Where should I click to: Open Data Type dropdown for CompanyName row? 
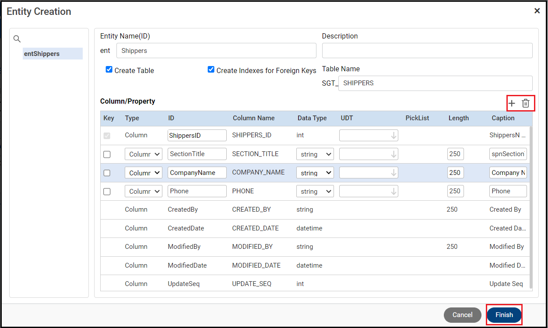coord(315,173)
